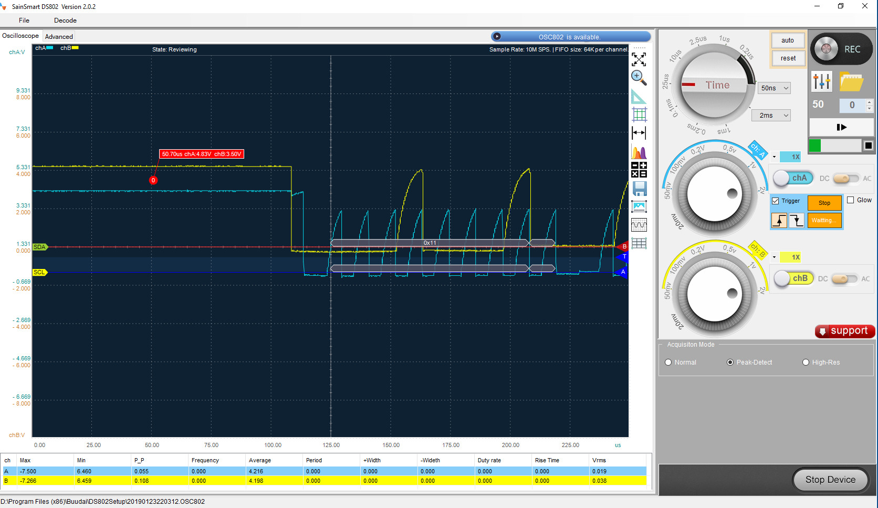Click the triangle ruler measure icon
Screen dimensions: 878x508
tap(639, 97)
